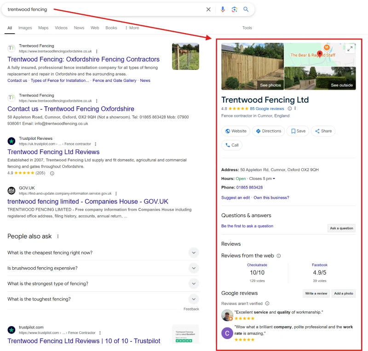Open the More search filters dropdown
Viewport: 368px width, 351px height.
pyautogui.click(x=132, y=28)
